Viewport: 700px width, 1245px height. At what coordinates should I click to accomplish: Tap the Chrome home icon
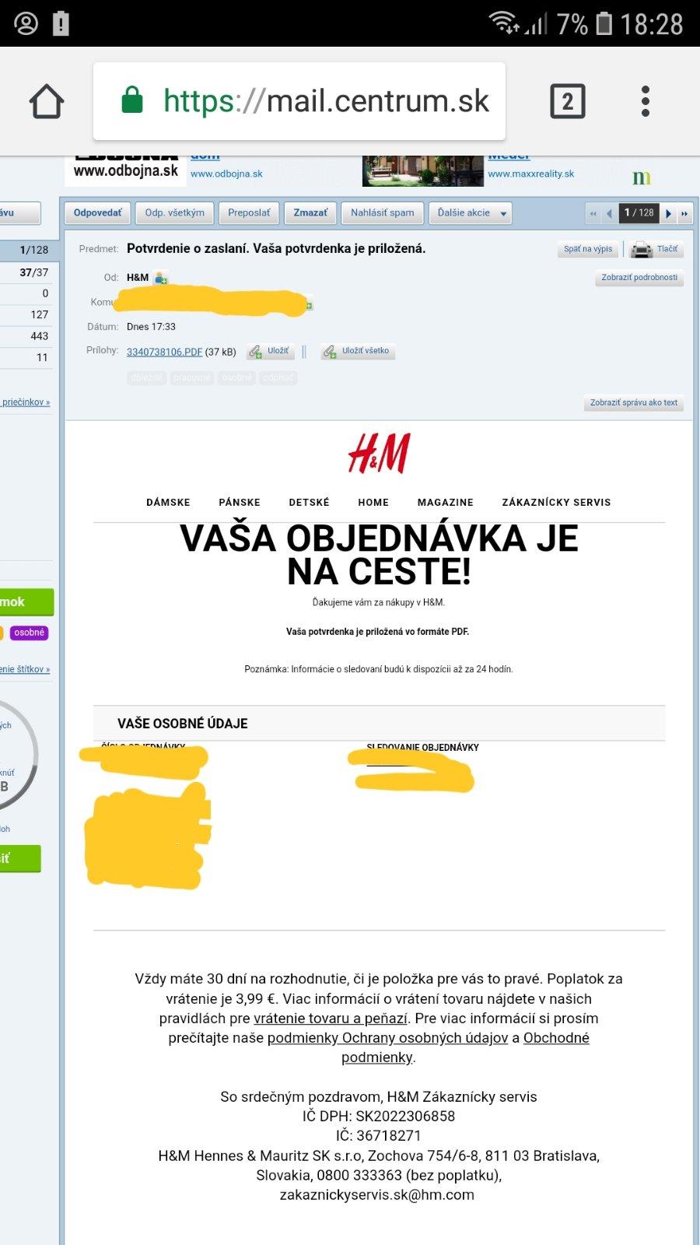click(x=47, y=101)
